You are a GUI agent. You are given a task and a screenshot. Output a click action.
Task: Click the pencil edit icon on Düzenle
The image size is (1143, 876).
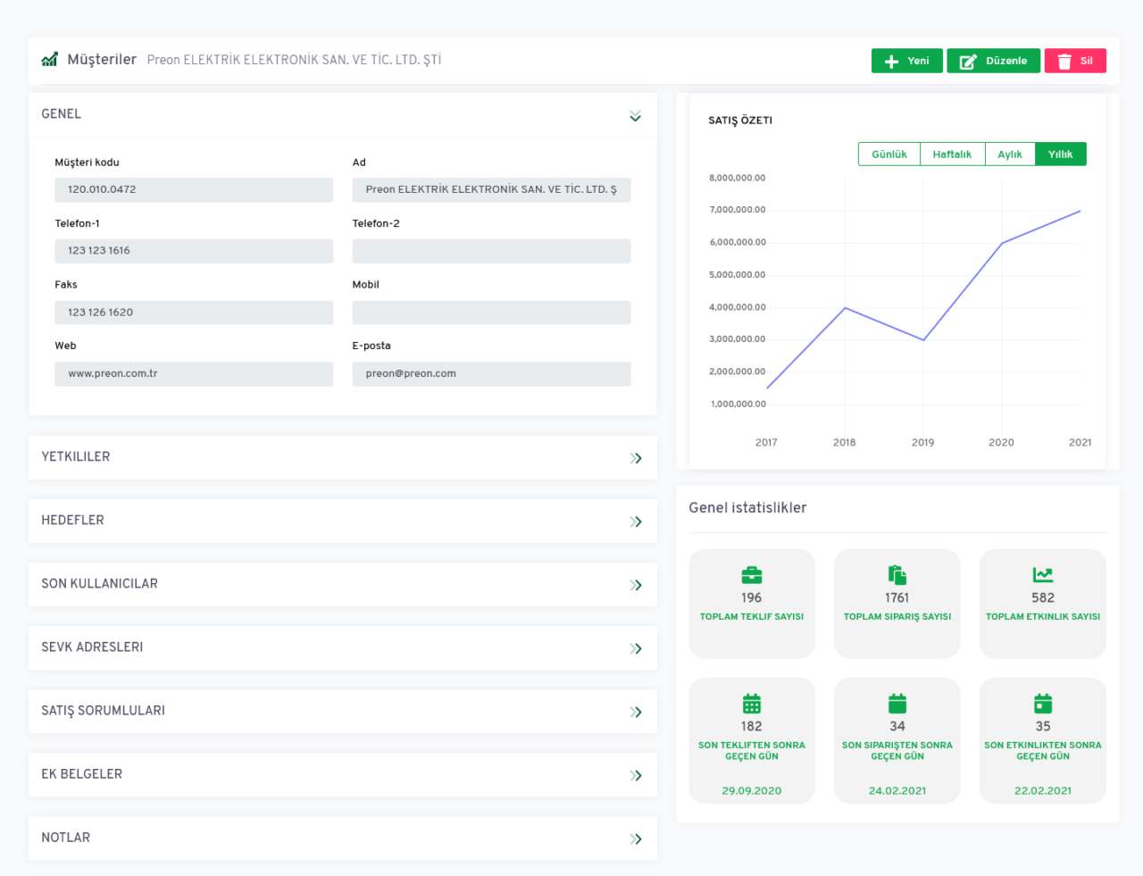point(968,62)
